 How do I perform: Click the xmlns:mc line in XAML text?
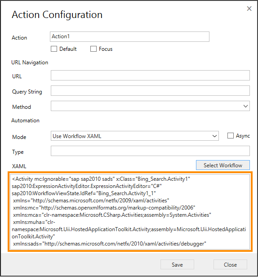tap(104, 208)
